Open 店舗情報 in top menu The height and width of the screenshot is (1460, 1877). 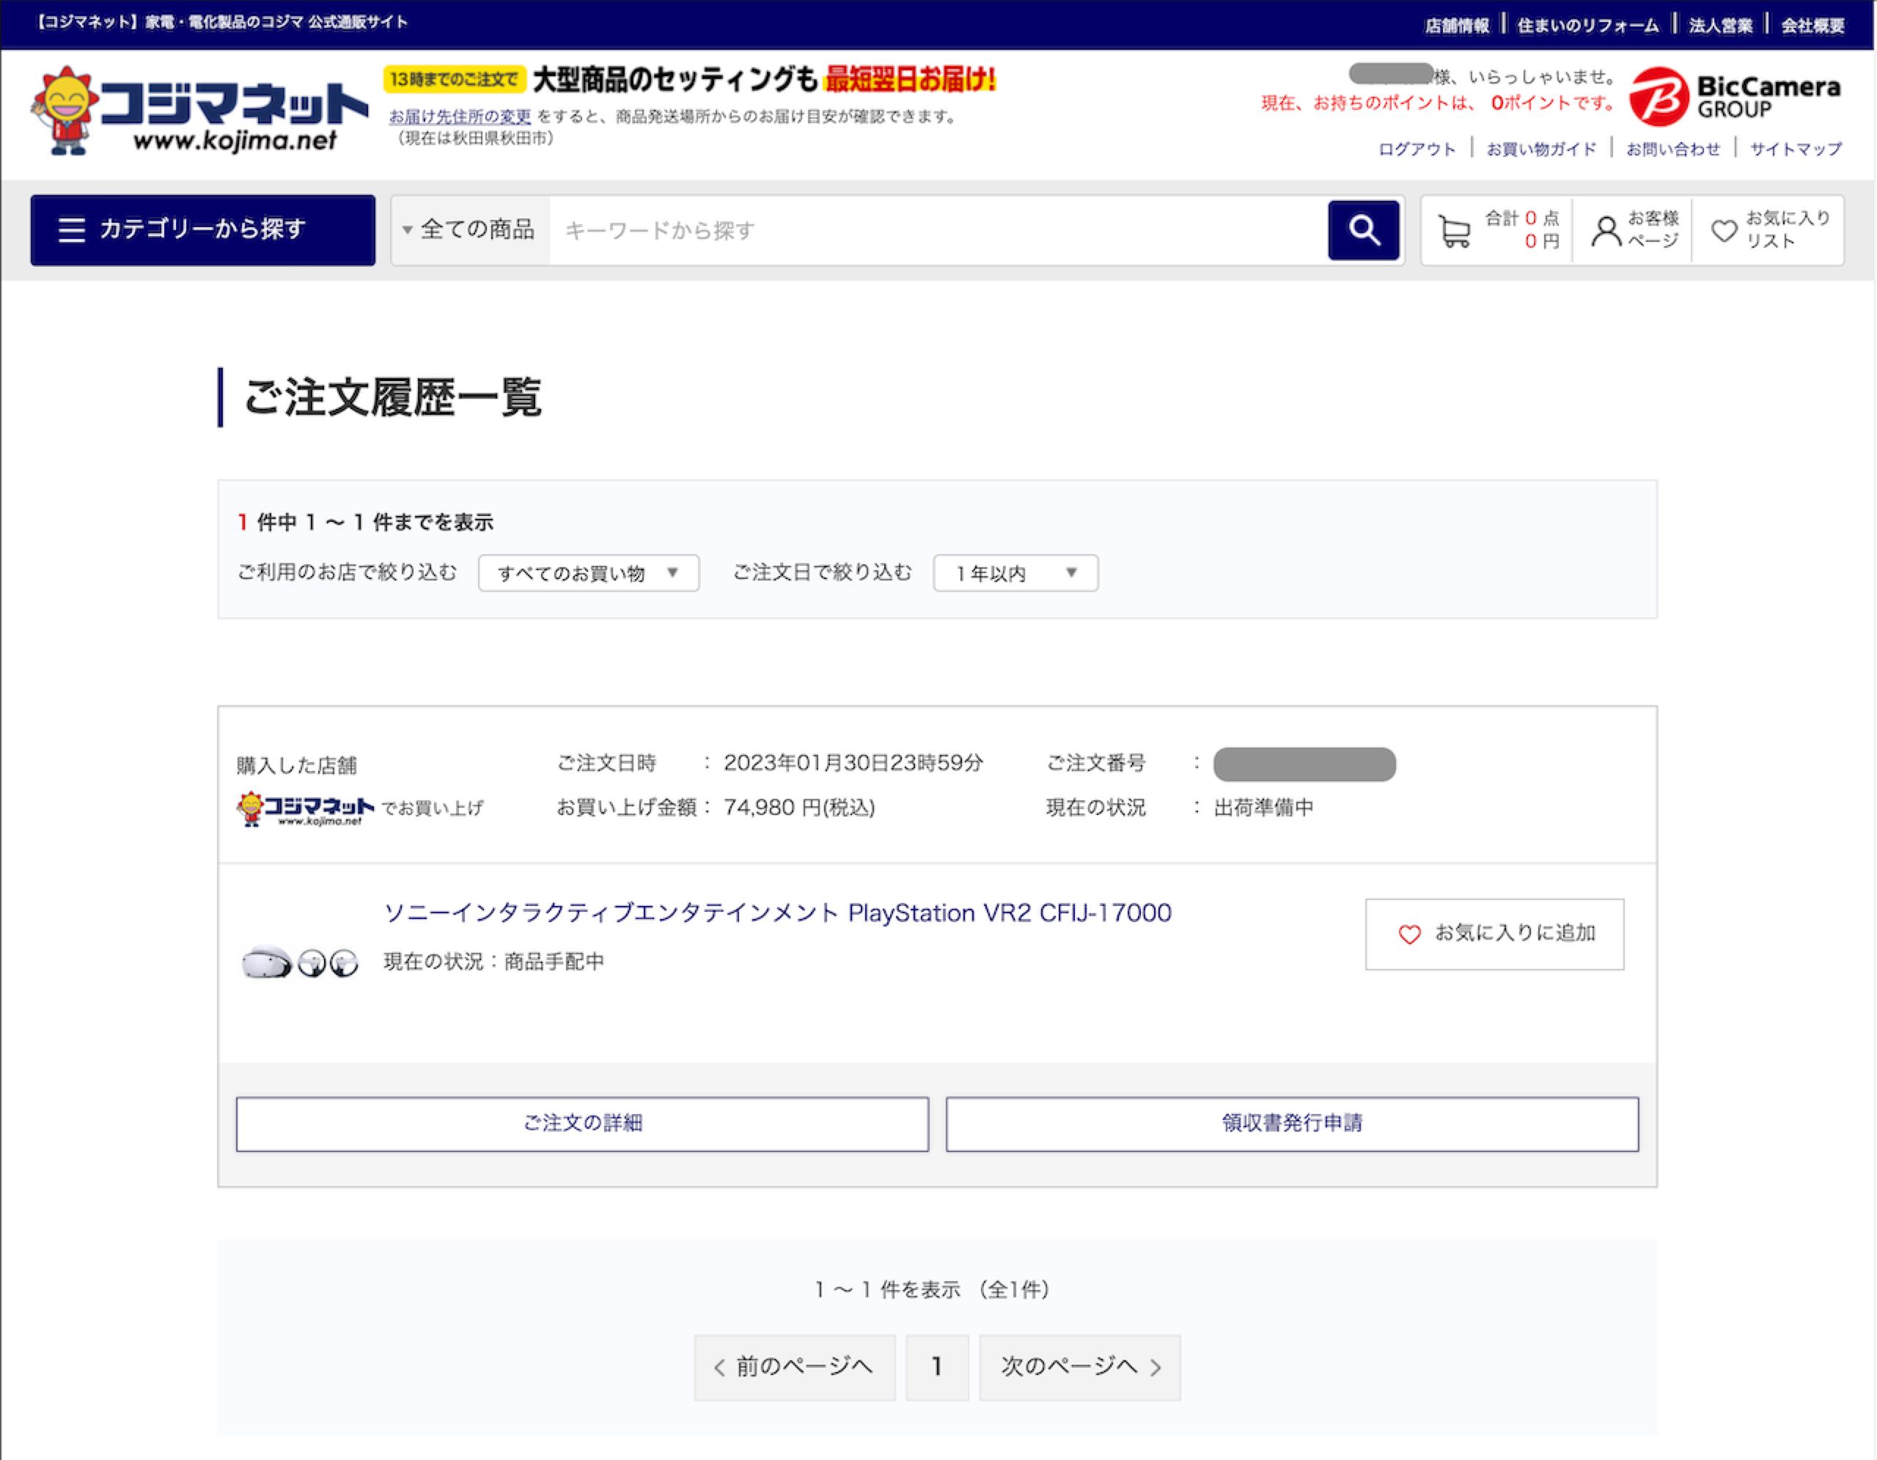(x=1456, y=25)
